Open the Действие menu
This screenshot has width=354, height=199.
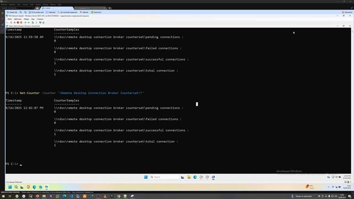pyautogui.click(x=18, y=19)
